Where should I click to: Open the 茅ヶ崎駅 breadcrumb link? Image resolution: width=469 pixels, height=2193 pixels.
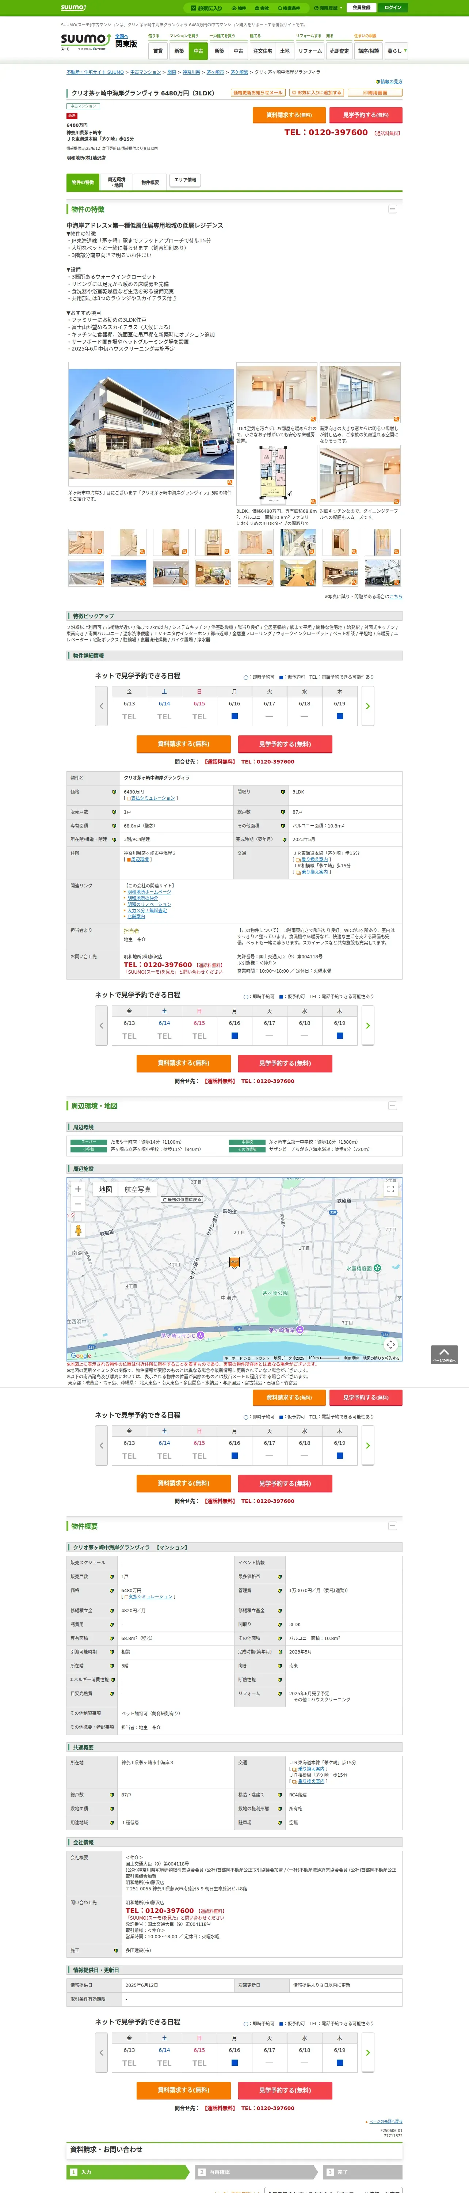(239, 72)
